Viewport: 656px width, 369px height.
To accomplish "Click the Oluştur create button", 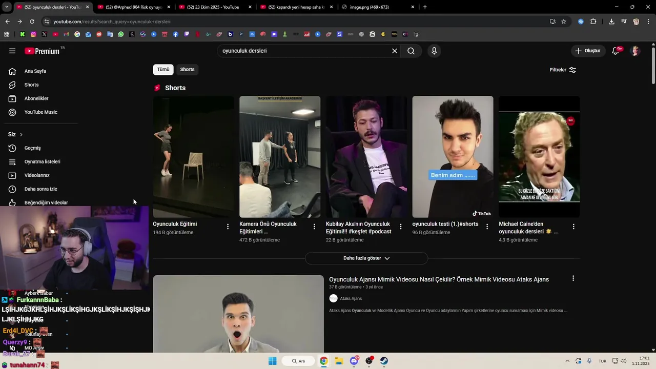I will tap(587, 51).
